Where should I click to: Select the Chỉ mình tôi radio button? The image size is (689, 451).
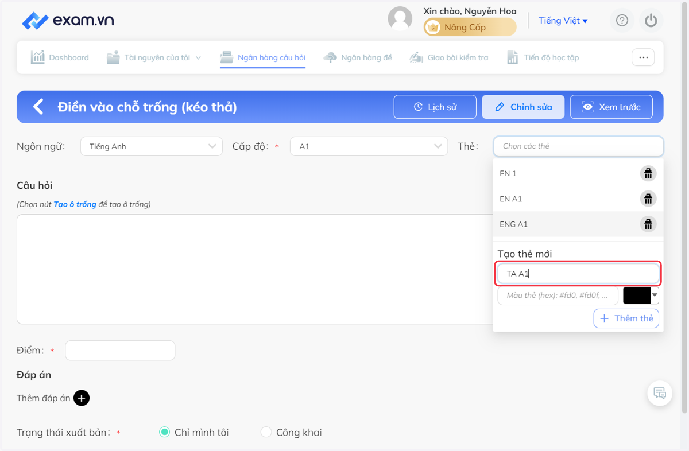[x=164, y=432]
